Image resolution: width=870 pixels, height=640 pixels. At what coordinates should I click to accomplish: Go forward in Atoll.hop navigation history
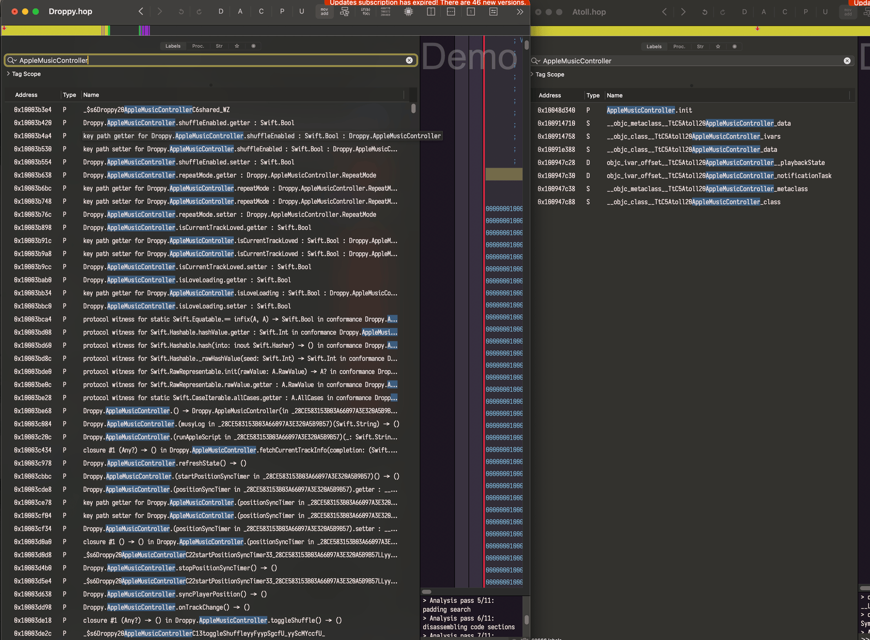pos(683,12)
